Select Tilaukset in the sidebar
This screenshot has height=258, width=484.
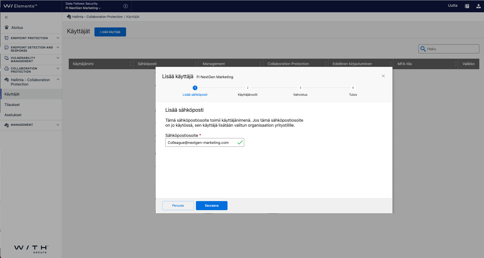click(x=12, y=104)
